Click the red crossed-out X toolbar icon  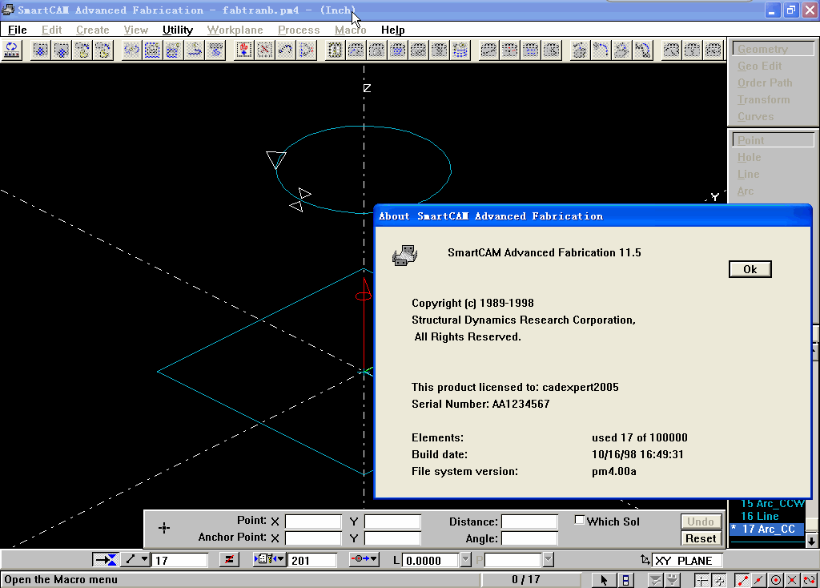(x=264, y=50)
